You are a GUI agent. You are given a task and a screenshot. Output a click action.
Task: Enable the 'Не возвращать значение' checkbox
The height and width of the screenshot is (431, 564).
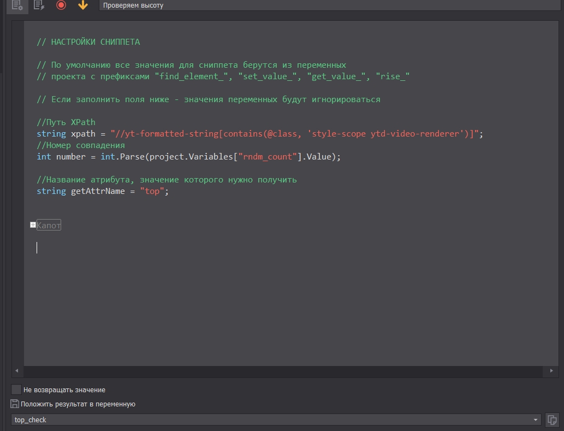tap(16, 389)
